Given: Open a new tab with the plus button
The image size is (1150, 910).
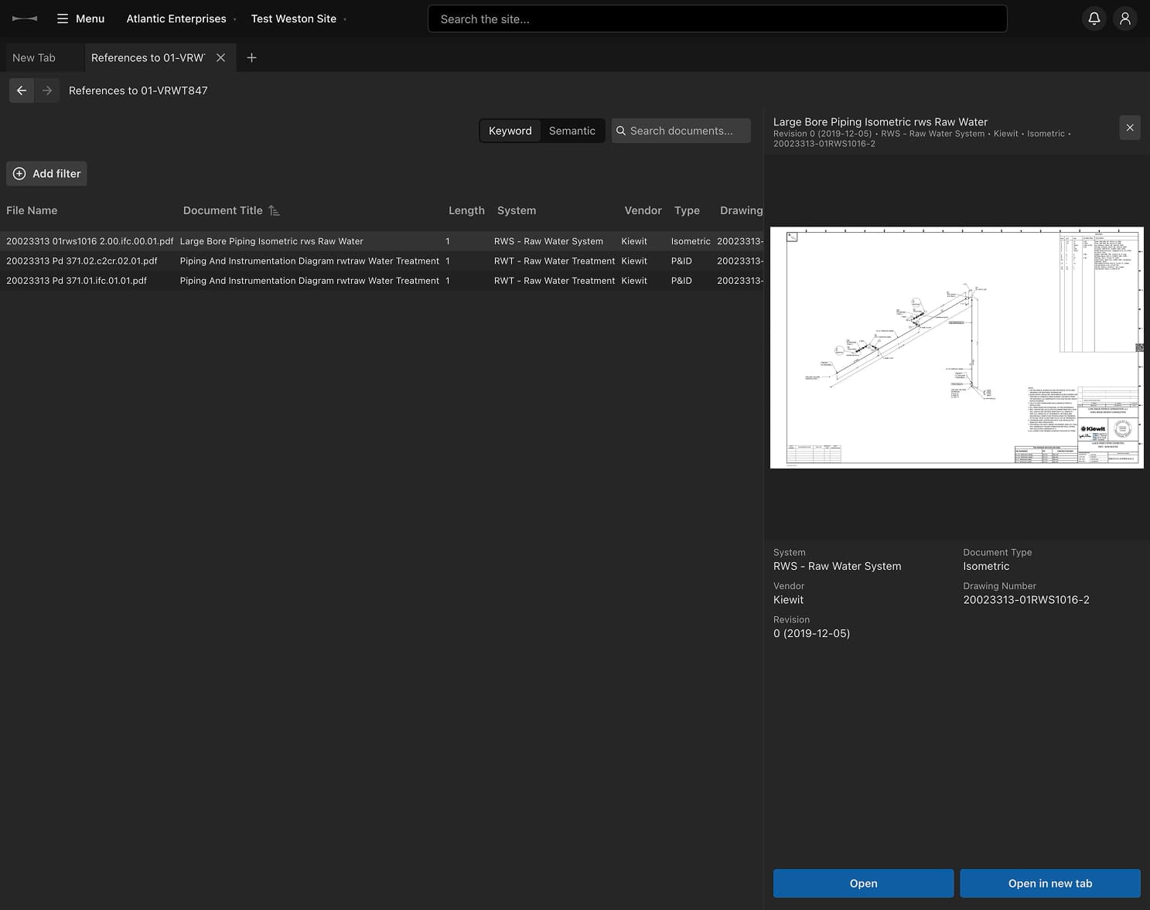Looking at the screenshot, I should (x=251, y=57).
